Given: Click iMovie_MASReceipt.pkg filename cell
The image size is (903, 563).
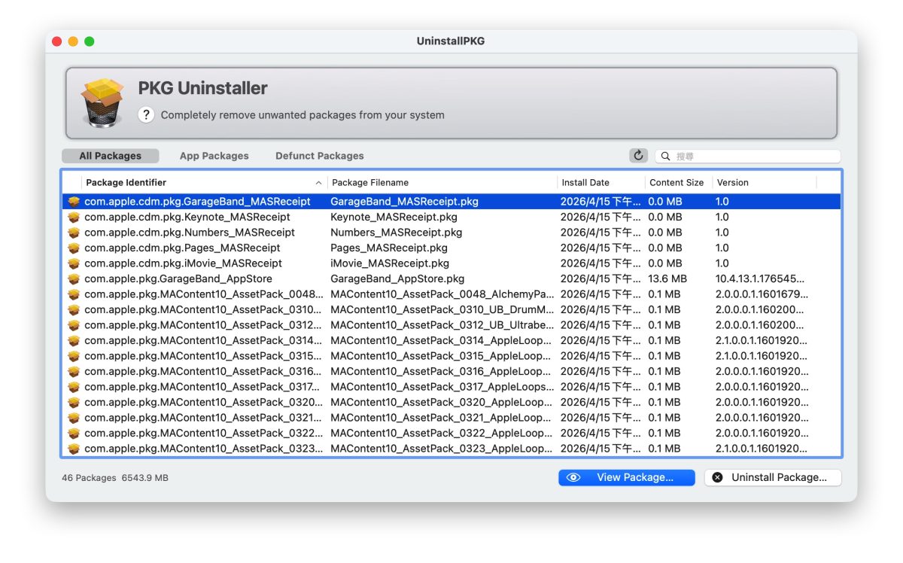Looking at the screenshot, I should pyautogui.click(x=390, y=263).
